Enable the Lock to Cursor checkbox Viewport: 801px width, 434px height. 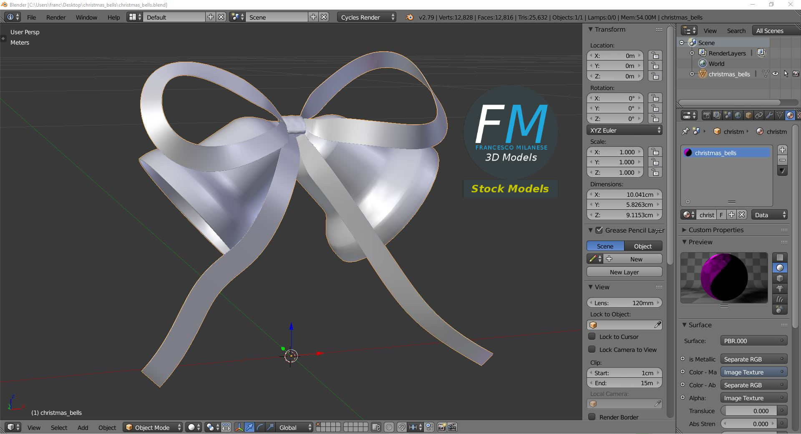[592, 336]
